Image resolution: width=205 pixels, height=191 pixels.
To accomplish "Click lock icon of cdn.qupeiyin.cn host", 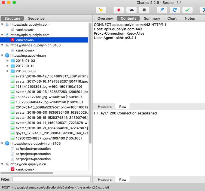I will point(7,164).
